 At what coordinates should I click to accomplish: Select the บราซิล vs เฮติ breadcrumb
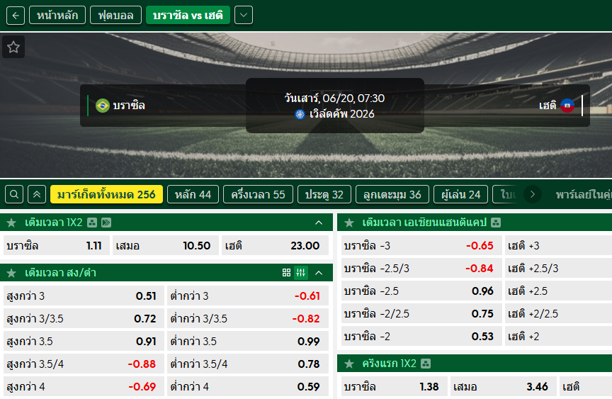pos(188,15)
